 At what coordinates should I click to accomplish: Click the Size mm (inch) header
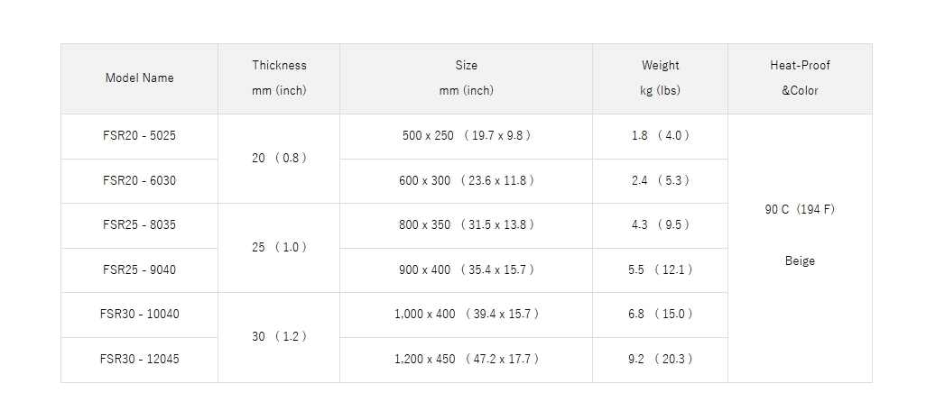[466, 78]
